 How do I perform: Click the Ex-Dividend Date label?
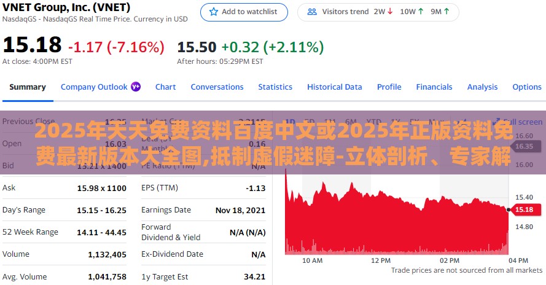tap(173, 254)
